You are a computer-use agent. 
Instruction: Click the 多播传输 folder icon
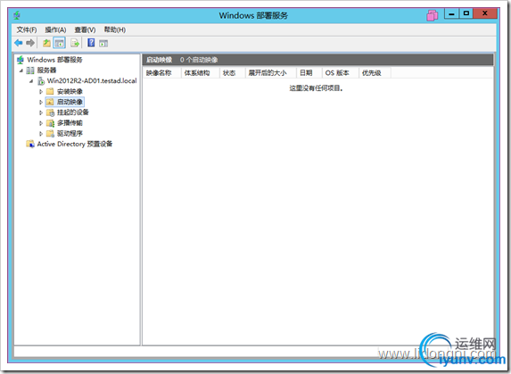tap(50, 123)
